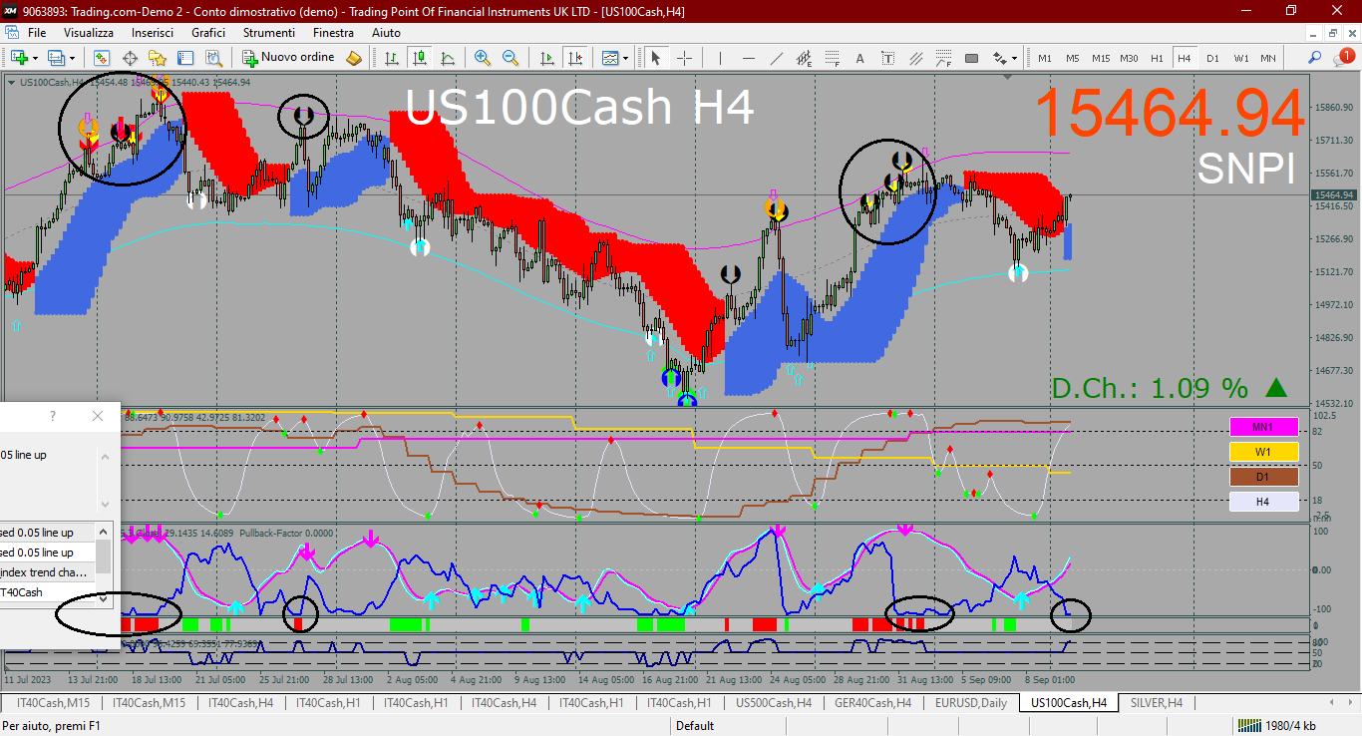This screenshot has height=736, width=1362.
Task: Zoom out on the chart
Action: click(x=511, y=58)
